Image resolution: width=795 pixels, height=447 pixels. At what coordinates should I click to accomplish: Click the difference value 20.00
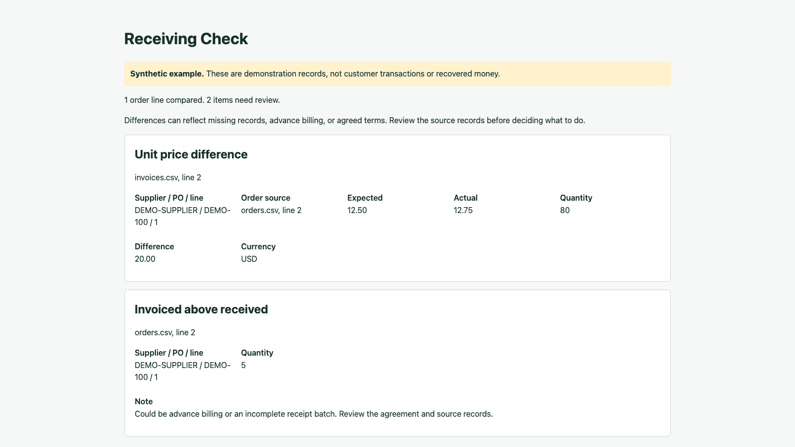point(145,259)
